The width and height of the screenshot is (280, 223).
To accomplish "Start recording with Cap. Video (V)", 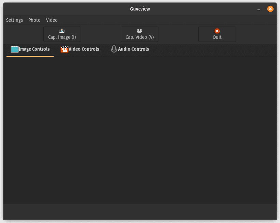I will tap(140, 34).
